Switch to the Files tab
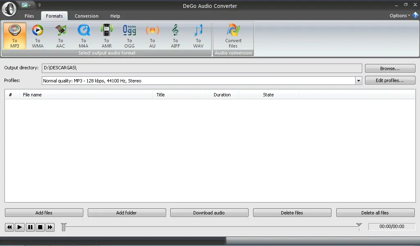Viewport: 420px width, 246px height. coord(29,16)
